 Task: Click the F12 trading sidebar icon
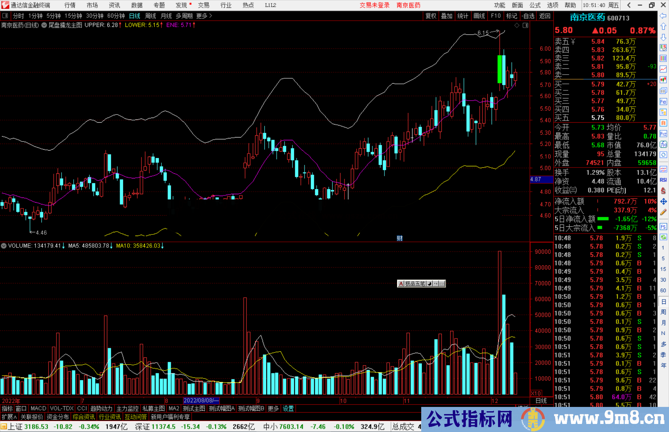coord(663,134)
